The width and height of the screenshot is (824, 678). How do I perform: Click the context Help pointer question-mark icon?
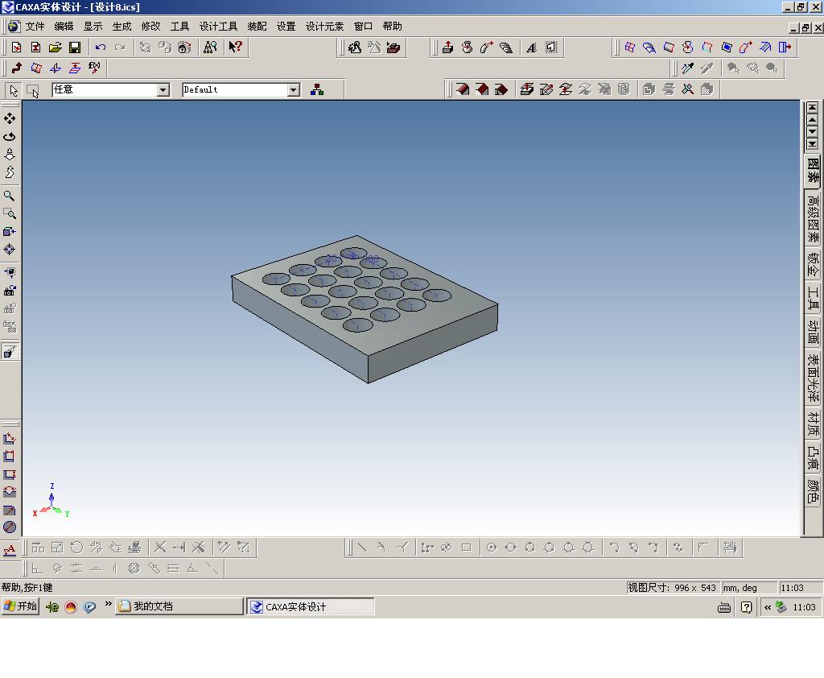[x=235, y=48]
